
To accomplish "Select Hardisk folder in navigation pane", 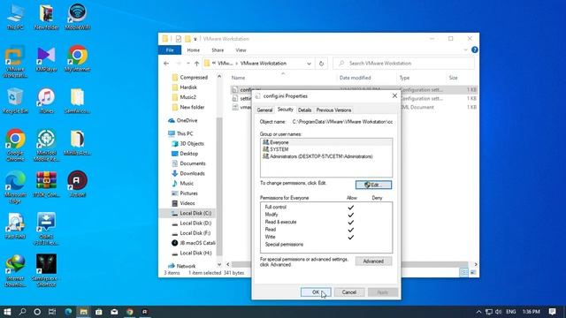I will 185,87.
